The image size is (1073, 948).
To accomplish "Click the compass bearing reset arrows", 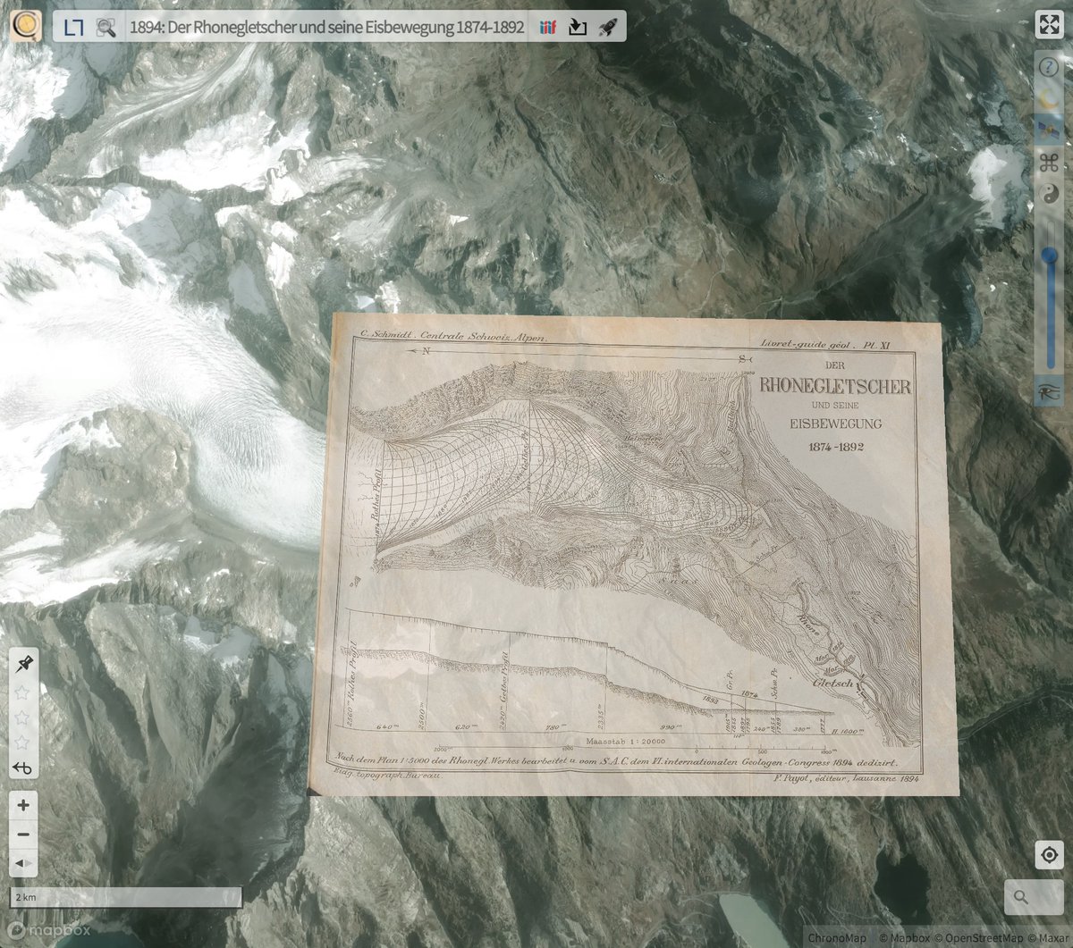I will [x=23, y=864].
